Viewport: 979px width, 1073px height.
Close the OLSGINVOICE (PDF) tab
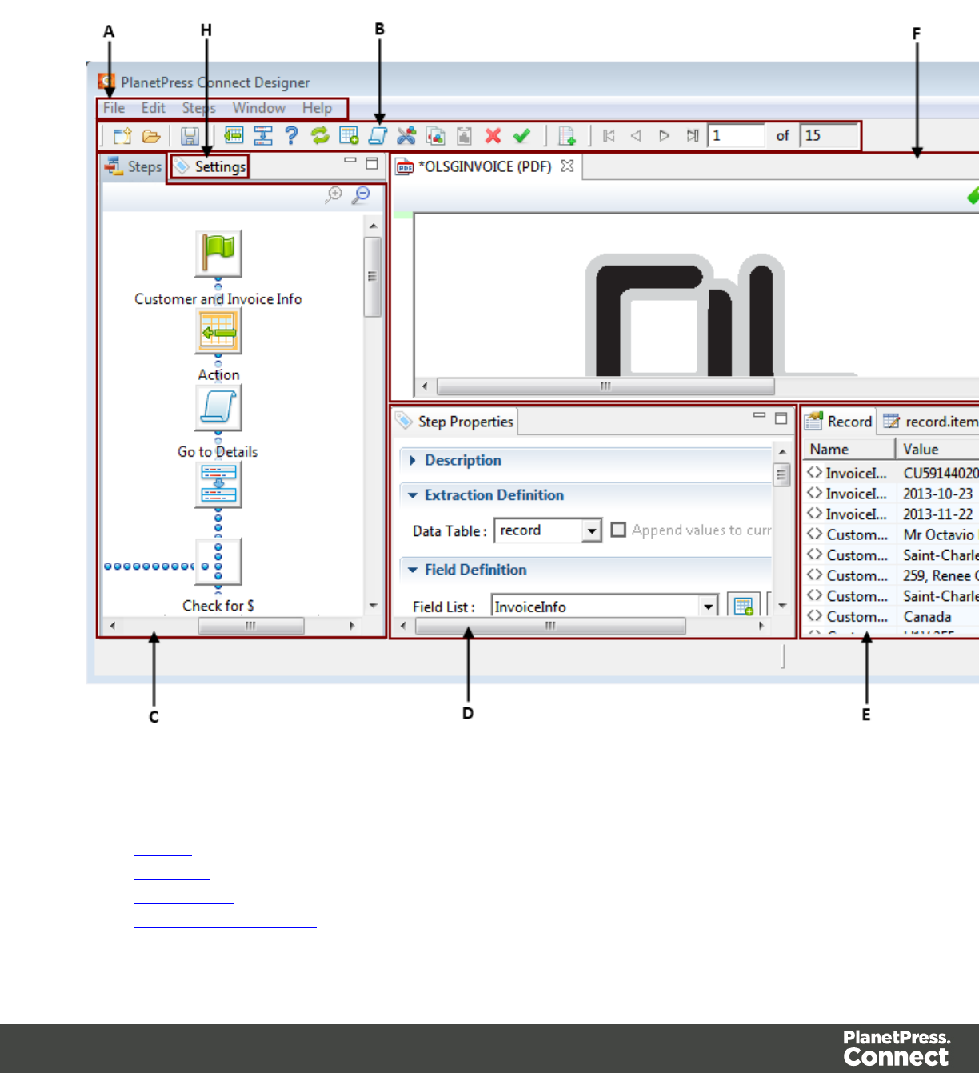(567, 166)
